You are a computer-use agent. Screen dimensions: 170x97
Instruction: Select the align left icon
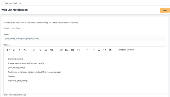(35, 50)
